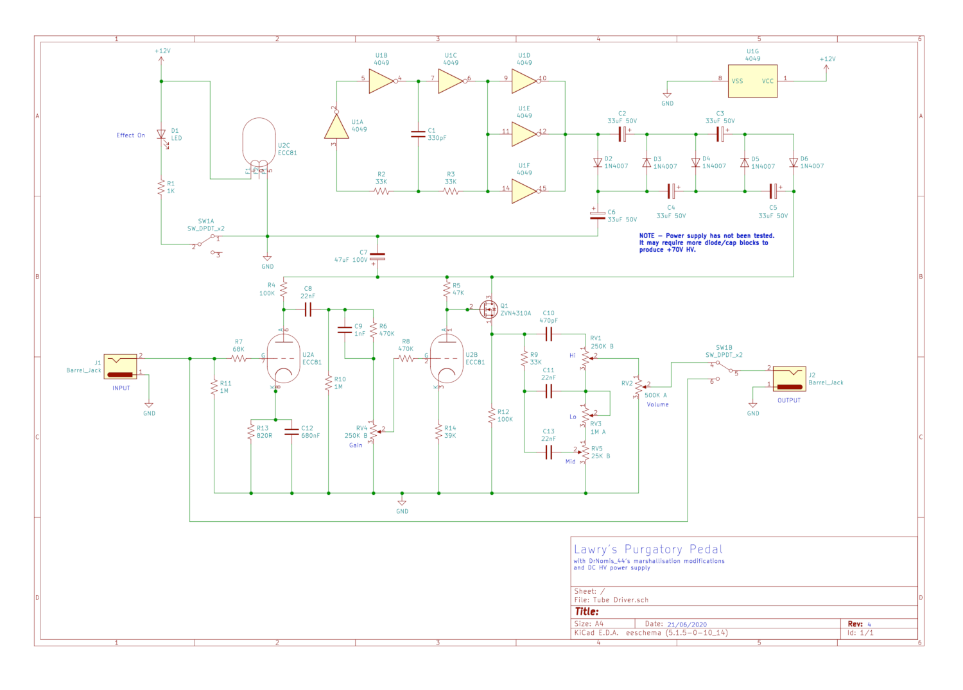Select the Q1 ZVN4310A MOSFET symbol
This screenshot has width=963, height=690.
point(489,309)
